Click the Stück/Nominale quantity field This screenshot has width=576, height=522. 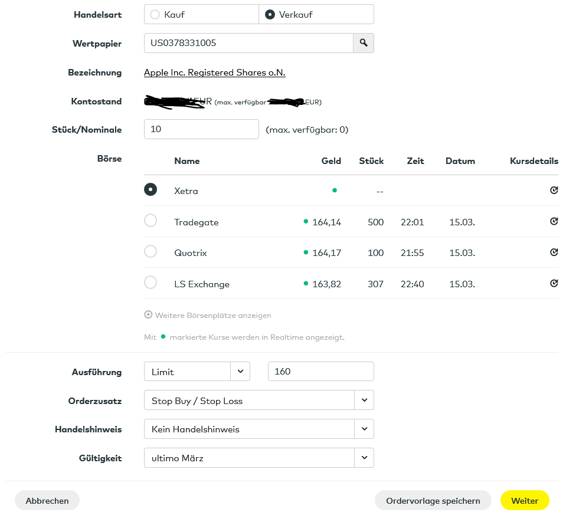(201, 129)
